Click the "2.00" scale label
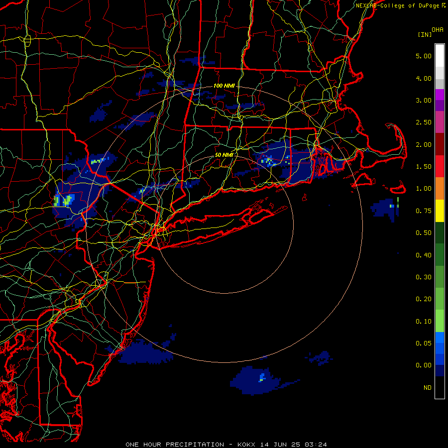Screen dimensions: 448x448 [424, 144]
